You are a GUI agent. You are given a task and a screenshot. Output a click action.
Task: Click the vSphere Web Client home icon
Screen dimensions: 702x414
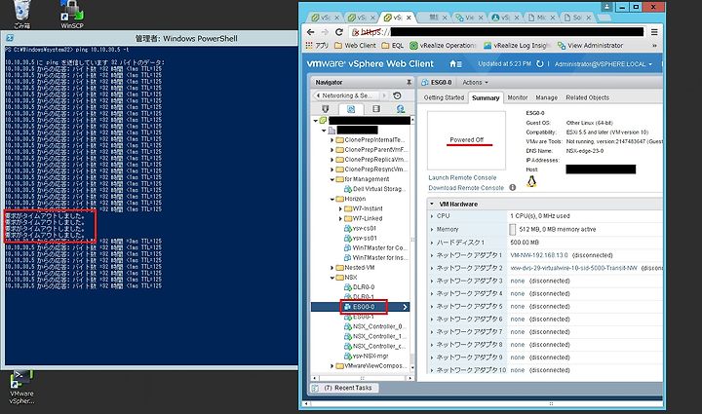coord(455,64)
